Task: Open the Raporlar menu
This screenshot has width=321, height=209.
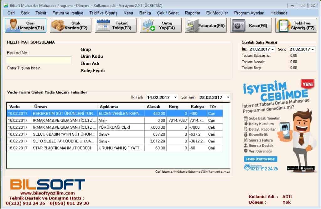Action: pyautogui.click(x=192, y=13)
